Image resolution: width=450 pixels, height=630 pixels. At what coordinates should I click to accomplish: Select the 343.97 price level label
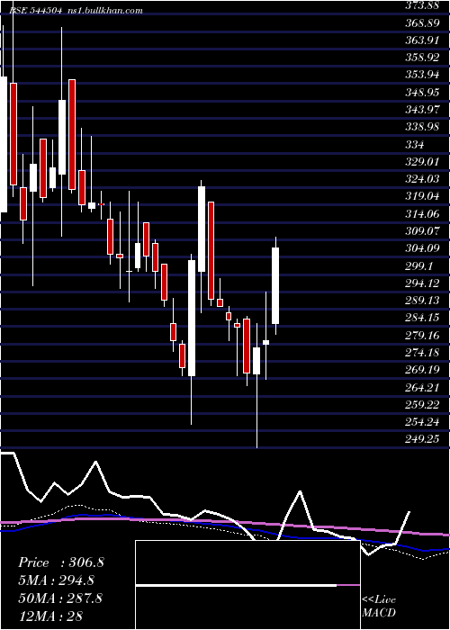(x=422, y=110)
